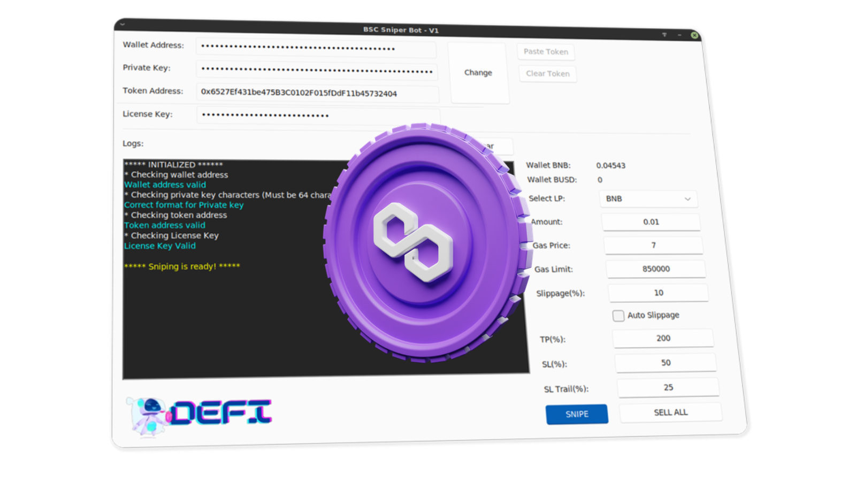This screenshot has width=856, height=482.
Task: Click the SL(%) field showing 50
Action: 666,363
